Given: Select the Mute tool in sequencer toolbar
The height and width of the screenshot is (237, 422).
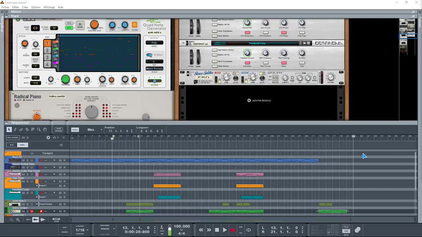Looking at the screenshot, I should click(x=33, y=130).
